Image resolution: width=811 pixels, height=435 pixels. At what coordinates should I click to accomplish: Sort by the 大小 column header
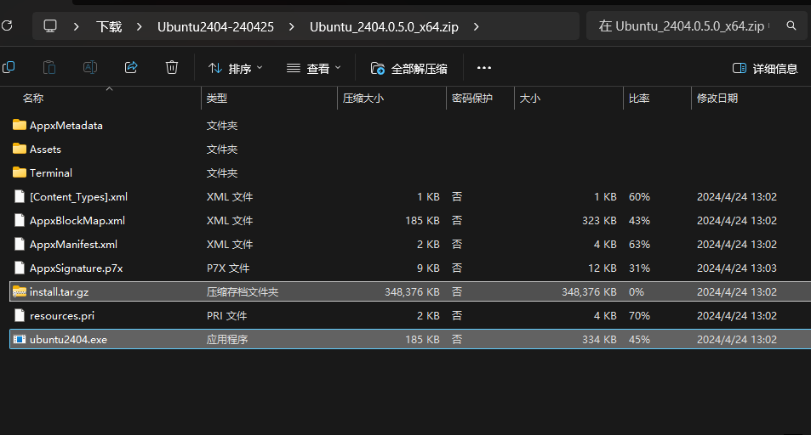[x=529, y=99]
